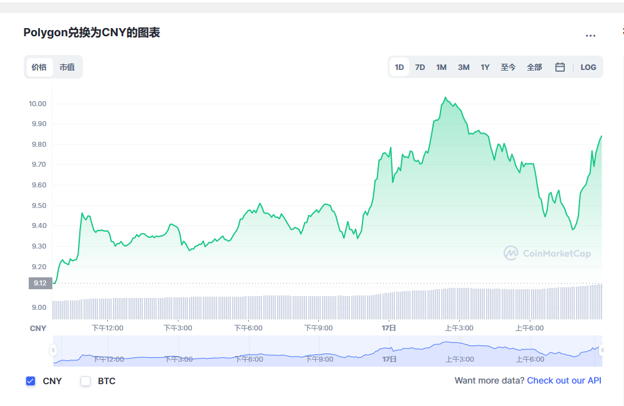Select the 1M time range
624x406 pixels.
tap(441, 67)
